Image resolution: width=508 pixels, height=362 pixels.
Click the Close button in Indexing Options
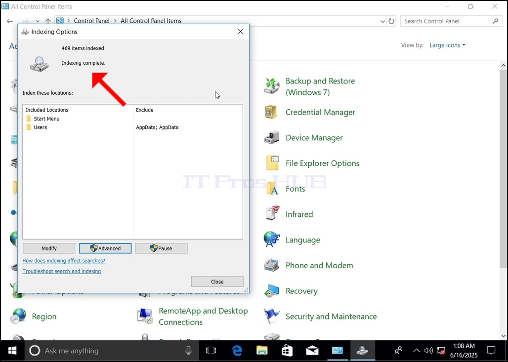[217, 282]
